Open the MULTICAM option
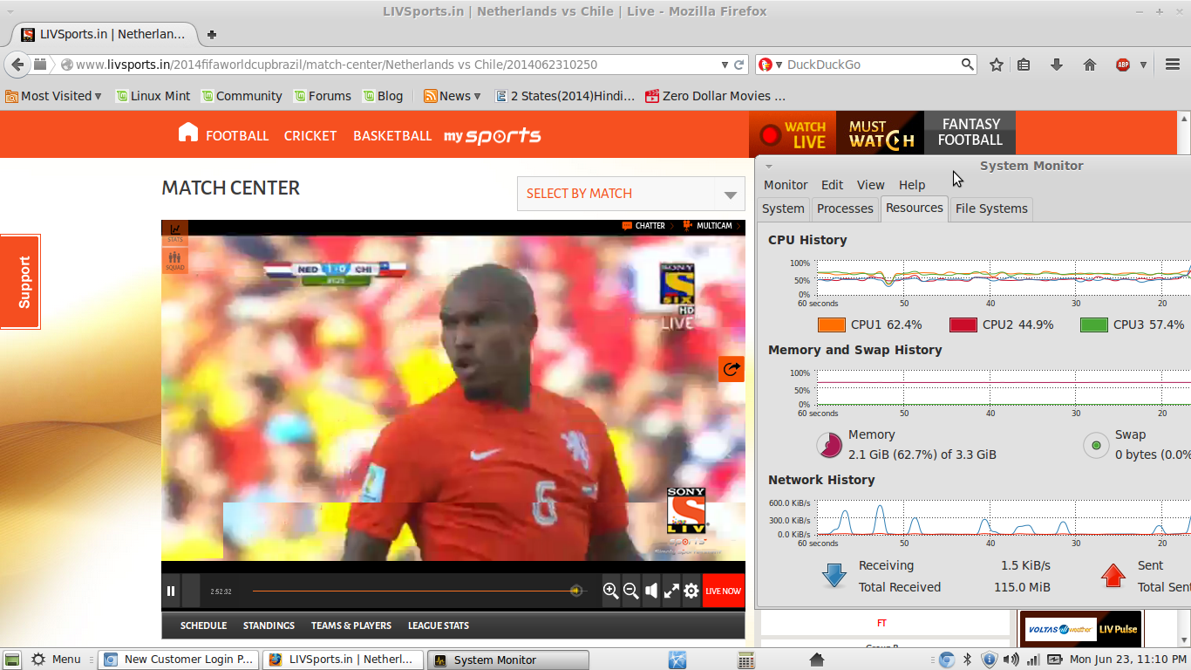Viewport: 1191px width, 670px height. [708, 226]
